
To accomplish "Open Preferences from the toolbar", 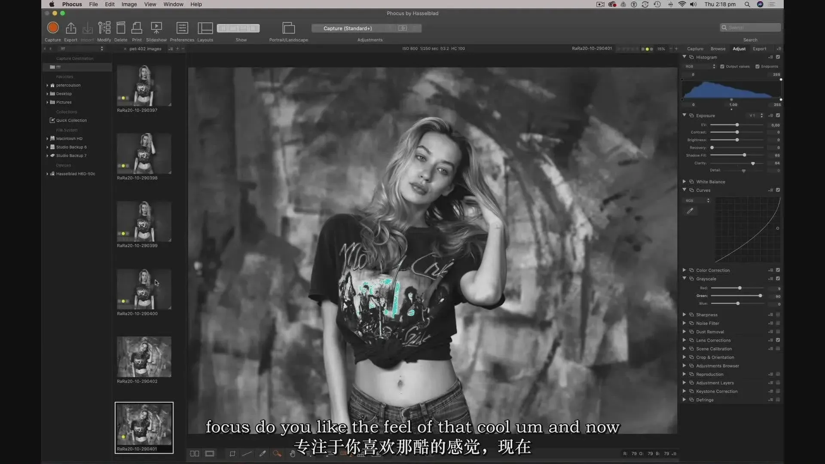I will pos(182,28).
